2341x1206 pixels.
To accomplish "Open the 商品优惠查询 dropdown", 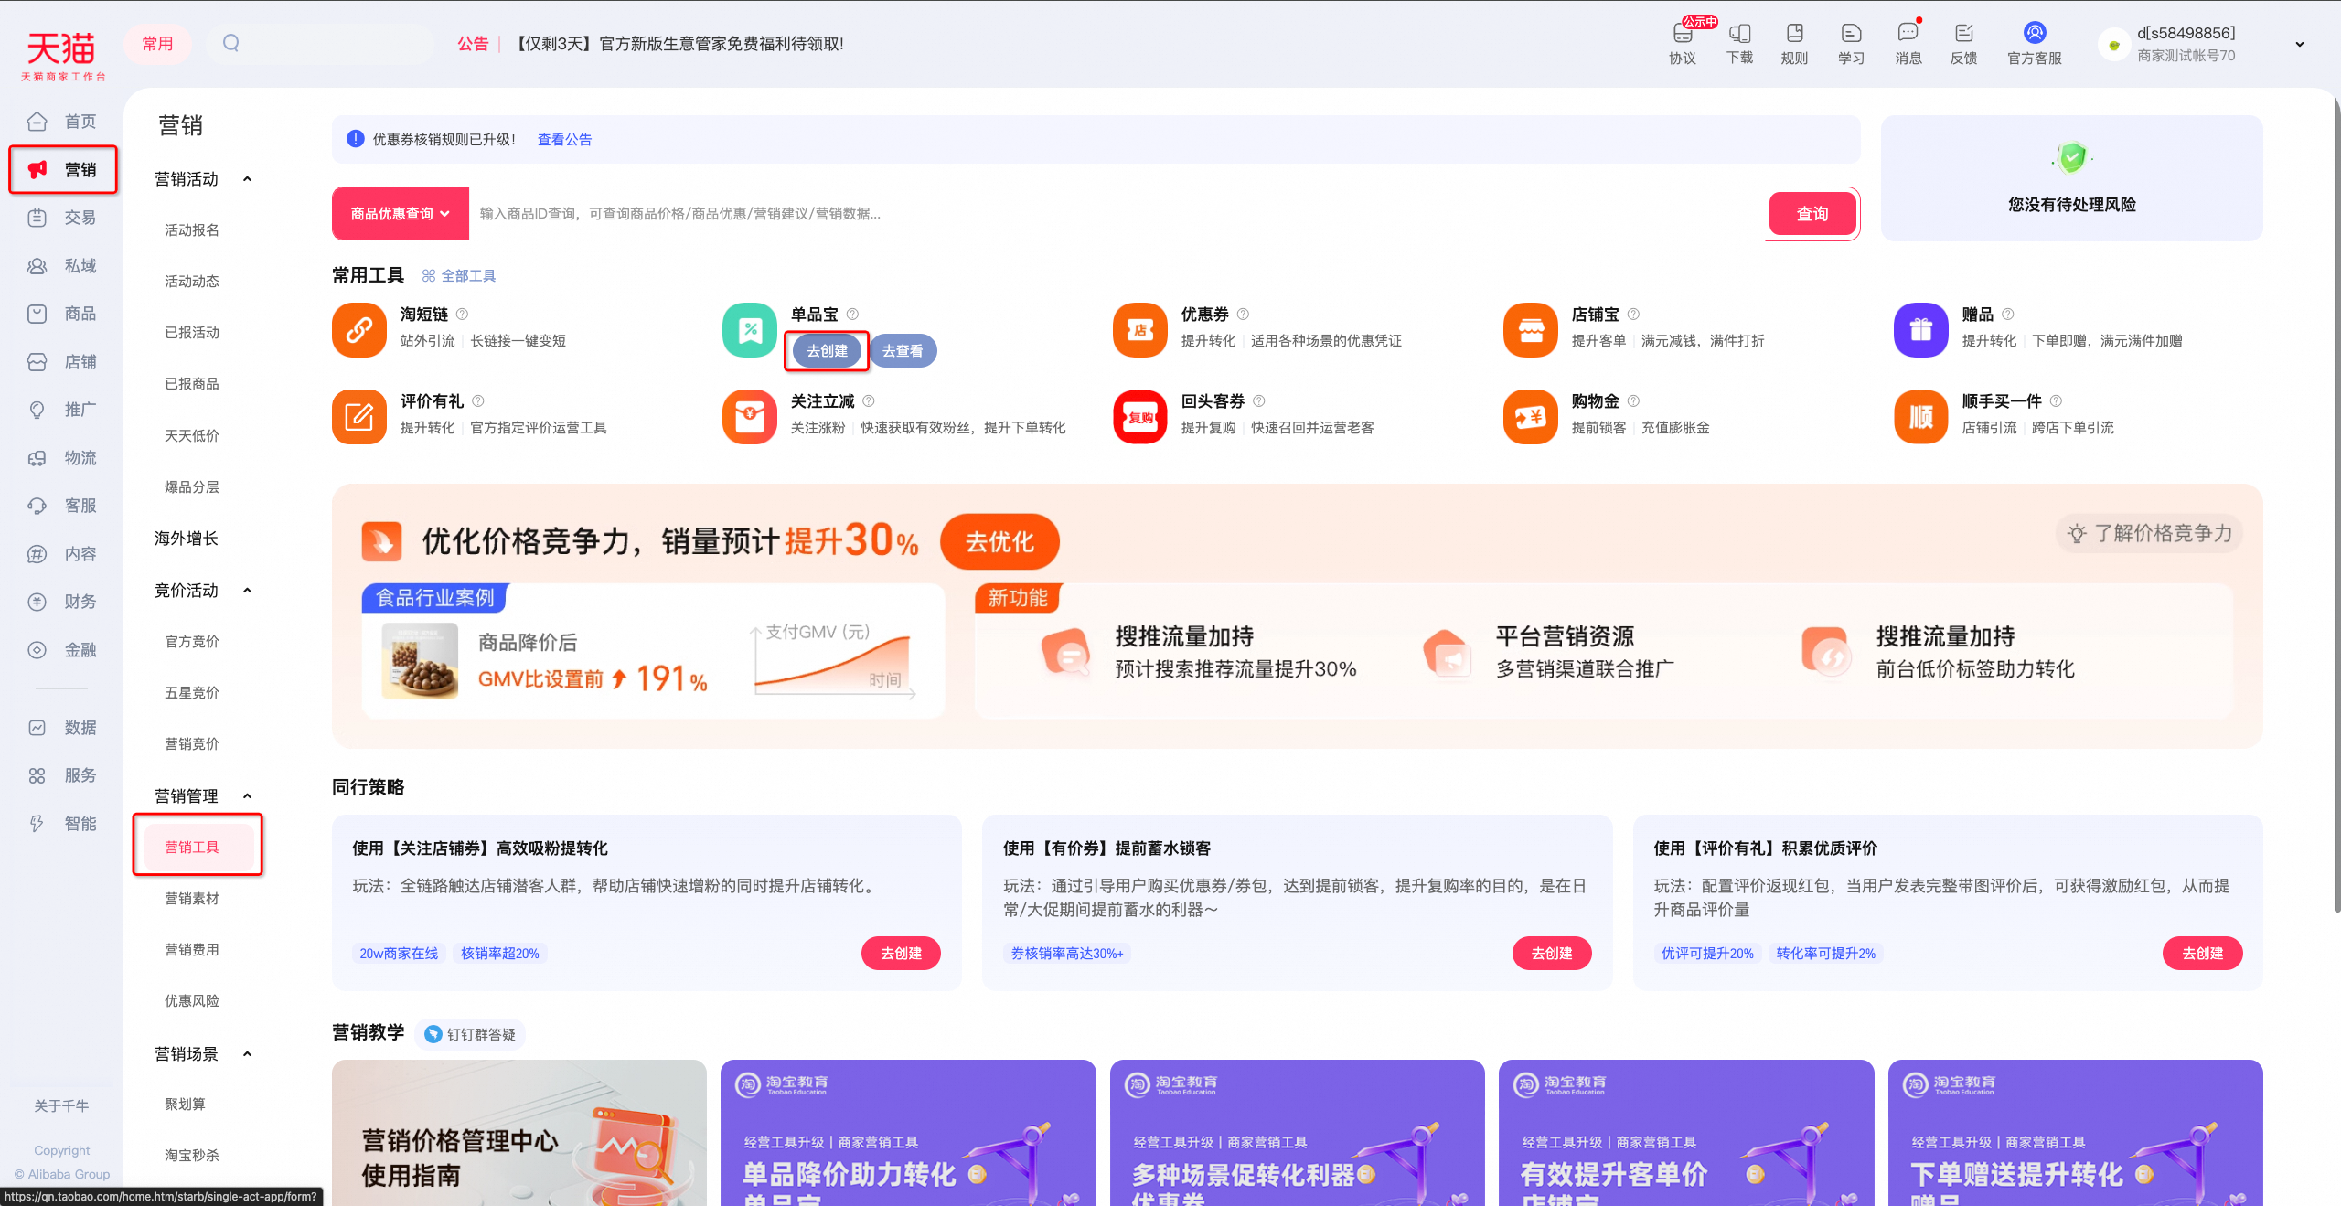I will [401, 213].
